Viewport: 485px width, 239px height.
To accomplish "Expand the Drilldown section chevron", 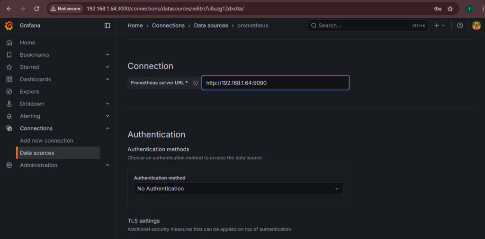I will coord(108,104).
